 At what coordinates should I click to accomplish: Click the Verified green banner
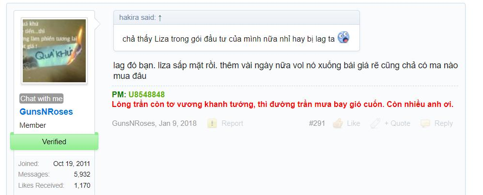[x=54, y=141]
